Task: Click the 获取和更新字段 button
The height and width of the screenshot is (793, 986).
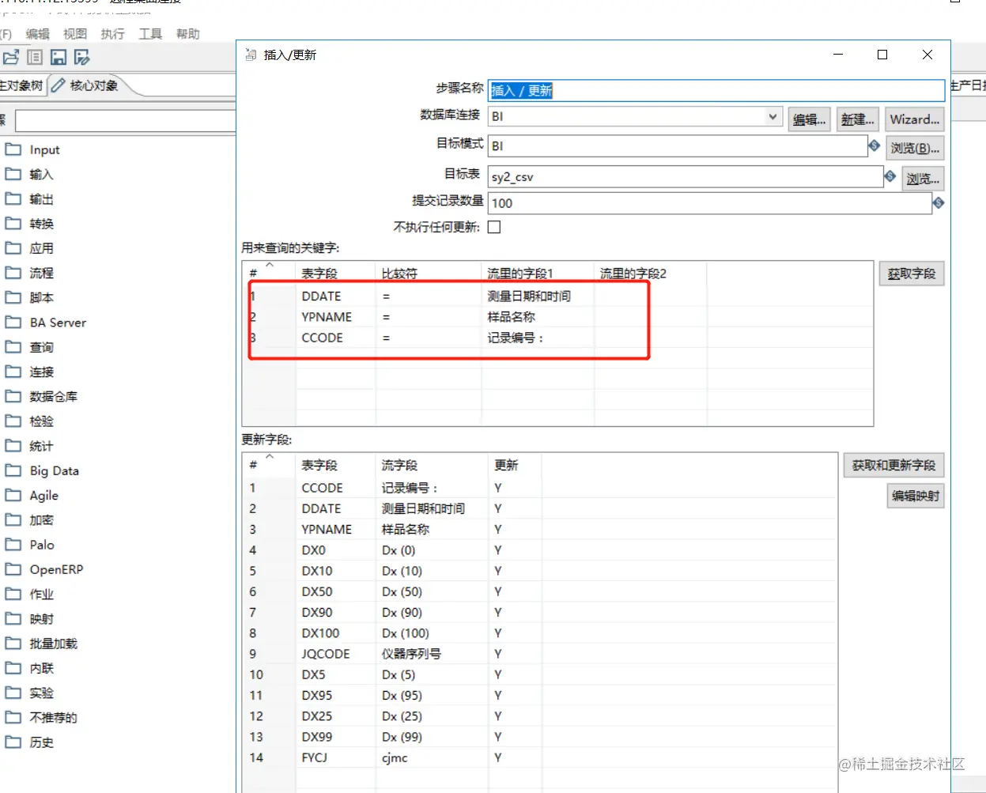Action: [893, 466]
